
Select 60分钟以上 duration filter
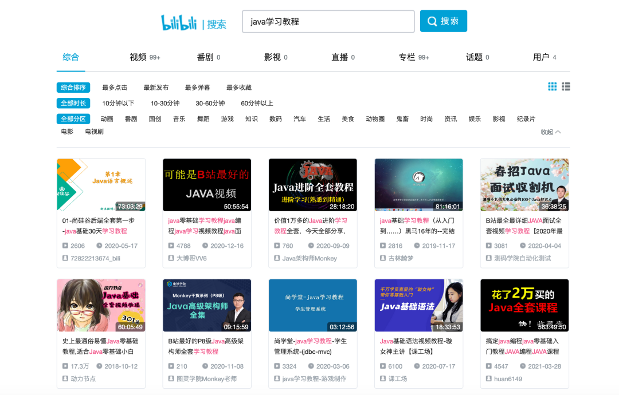[x=257, y=104]
